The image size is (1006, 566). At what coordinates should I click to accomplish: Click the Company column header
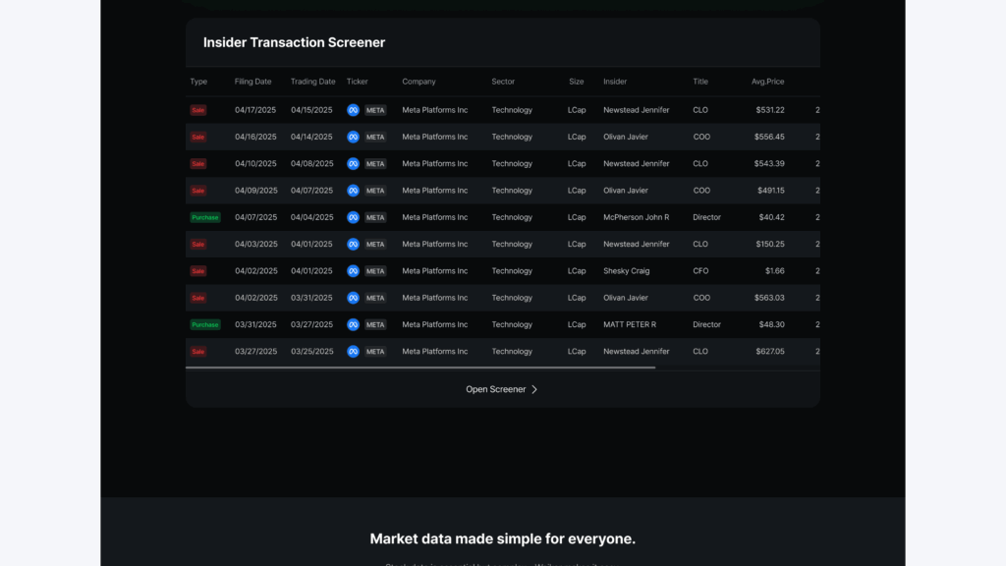click(419, 82)
